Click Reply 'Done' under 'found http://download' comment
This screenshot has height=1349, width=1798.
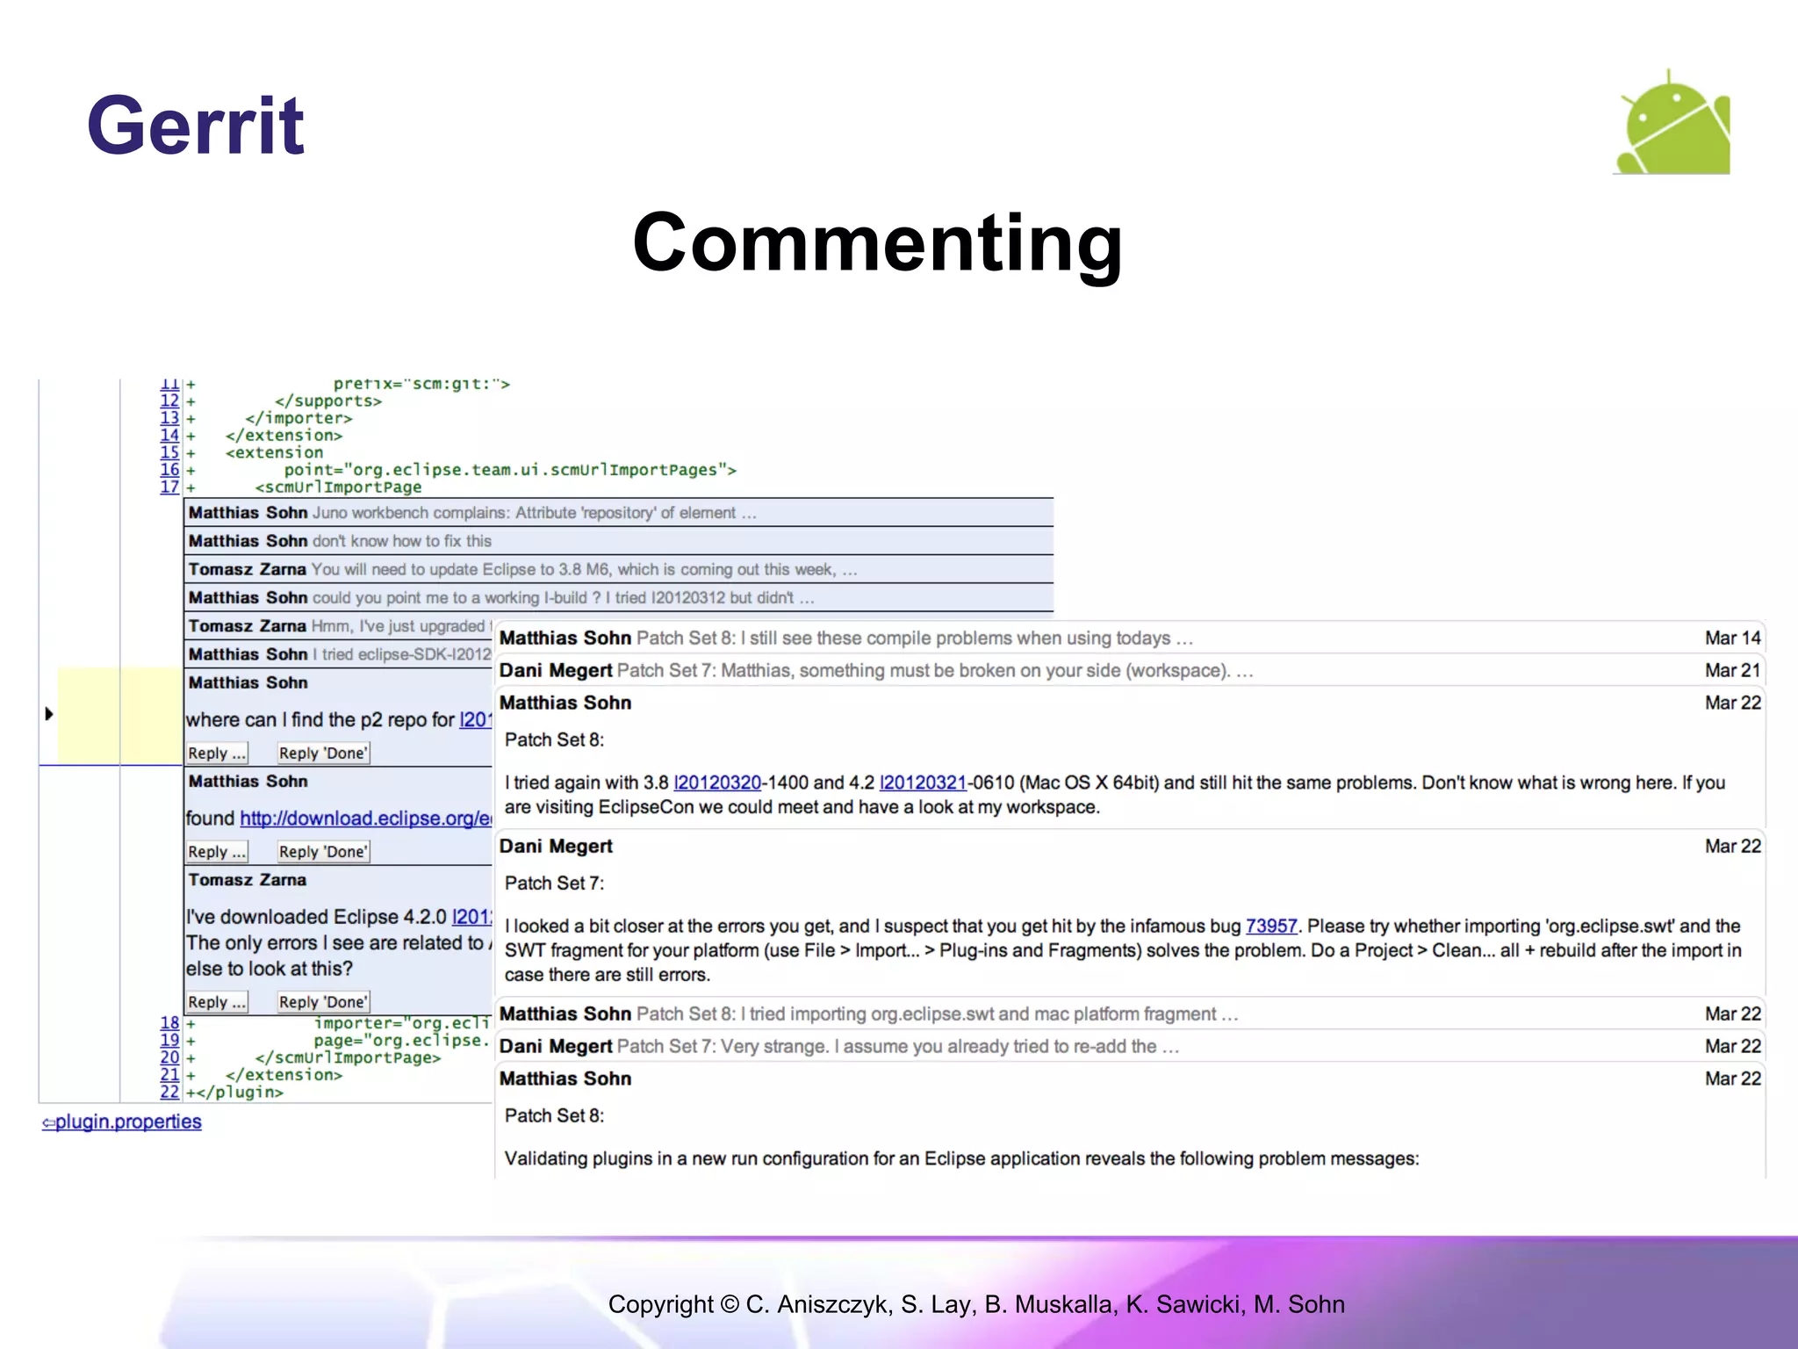[x=322, y=852]
